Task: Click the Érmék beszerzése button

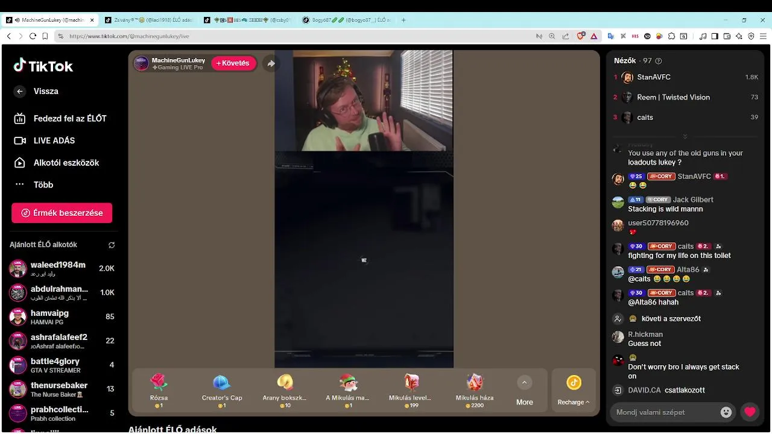Action: 62,213
